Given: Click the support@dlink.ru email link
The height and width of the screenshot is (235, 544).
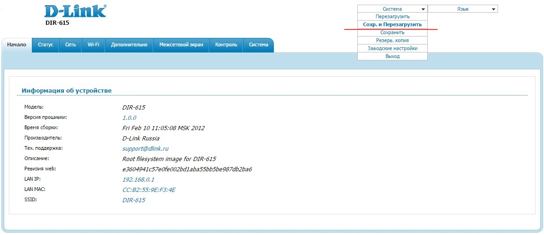Looking at the screenshot, I should click(145, 149).
